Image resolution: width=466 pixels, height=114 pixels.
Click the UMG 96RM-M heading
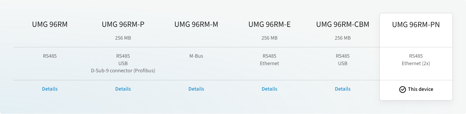click(196, 24)
